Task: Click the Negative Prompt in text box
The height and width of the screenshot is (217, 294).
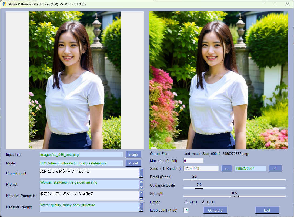Action: coord(89,196)
